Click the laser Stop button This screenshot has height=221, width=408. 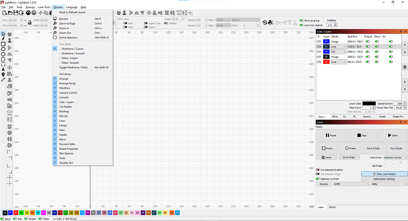(361, 135)
